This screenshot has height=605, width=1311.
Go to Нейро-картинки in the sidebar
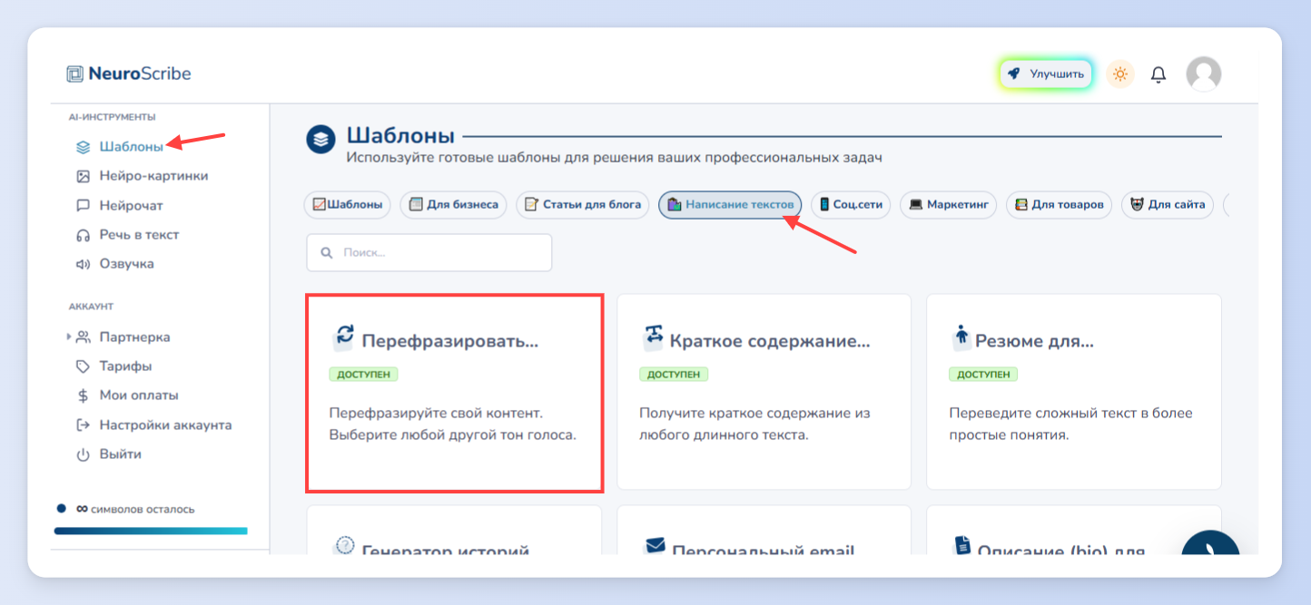coord(153,176)
